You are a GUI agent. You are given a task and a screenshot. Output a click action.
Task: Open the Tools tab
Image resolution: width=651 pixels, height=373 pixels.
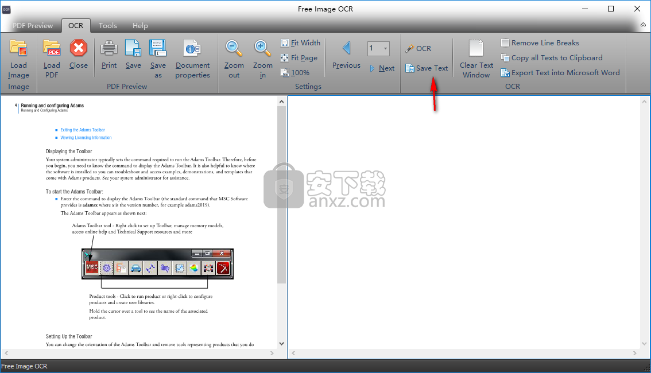click(108, 26)
